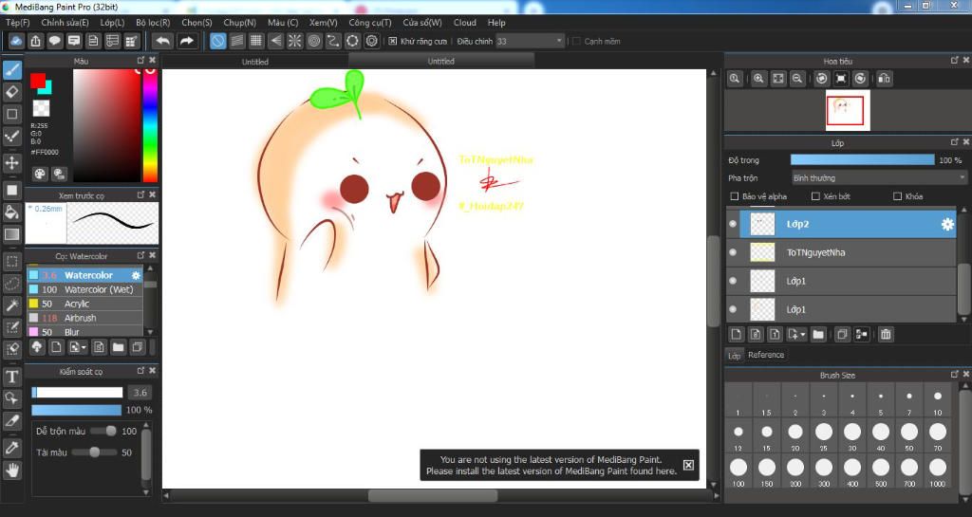The height and width of the screenshot is (517, 972).
Task: Expand the Điều chỉnh value dropdown
Action: (558, 41)
